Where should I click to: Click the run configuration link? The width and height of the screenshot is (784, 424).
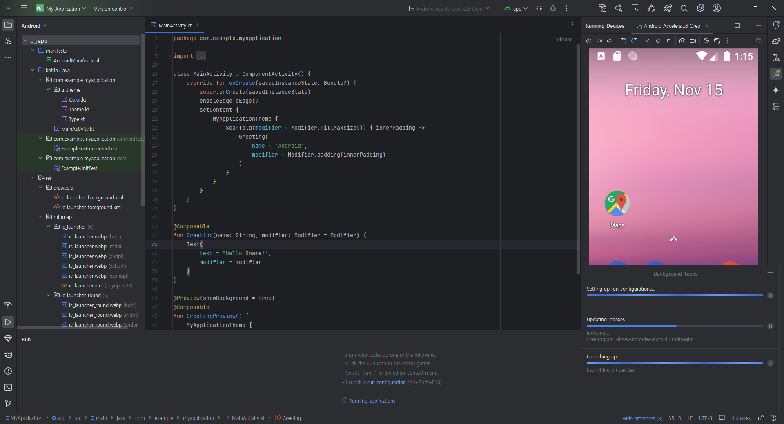[x=386, y=382]
